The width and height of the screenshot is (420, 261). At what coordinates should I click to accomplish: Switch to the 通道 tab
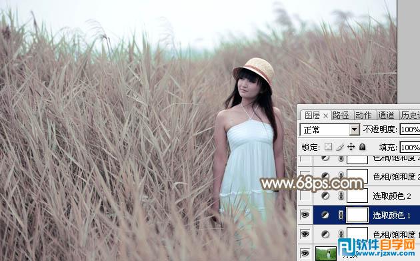386,115
